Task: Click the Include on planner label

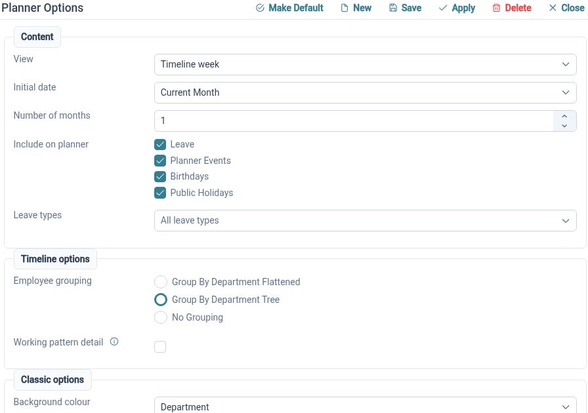Action: (51, 144)
